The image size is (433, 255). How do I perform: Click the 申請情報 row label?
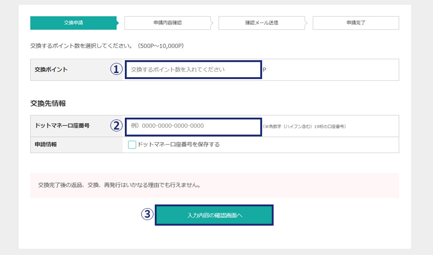(x=46, y=144)
